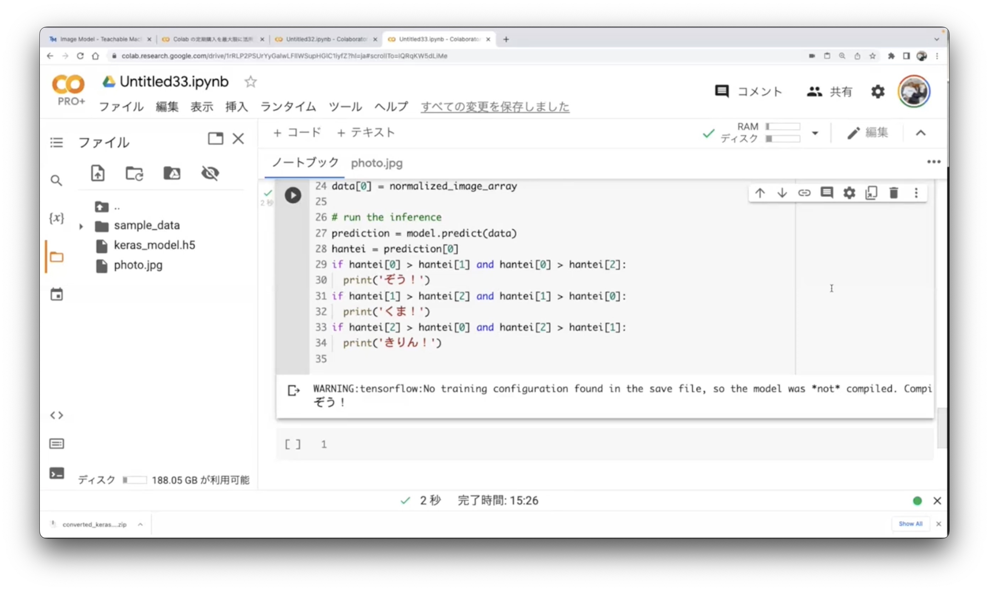Click upload to session storage icon
The image size is (989, 591).
(x=98, y=173)
